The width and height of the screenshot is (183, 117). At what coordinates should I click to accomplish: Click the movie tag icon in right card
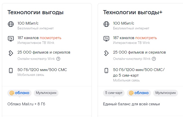pos(106,53)
